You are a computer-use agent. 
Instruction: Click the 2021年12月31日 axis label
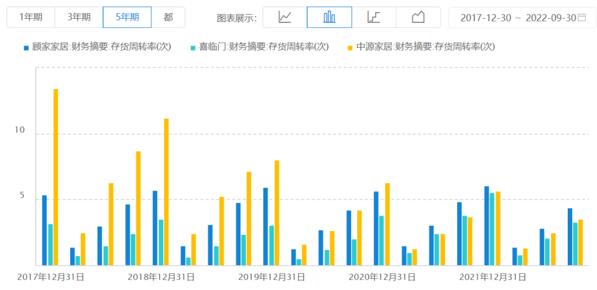tap(493, 277)
